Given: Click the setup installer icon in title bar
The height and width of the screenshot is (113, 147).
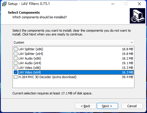Looking at the screenshot, I should (4, 4).
